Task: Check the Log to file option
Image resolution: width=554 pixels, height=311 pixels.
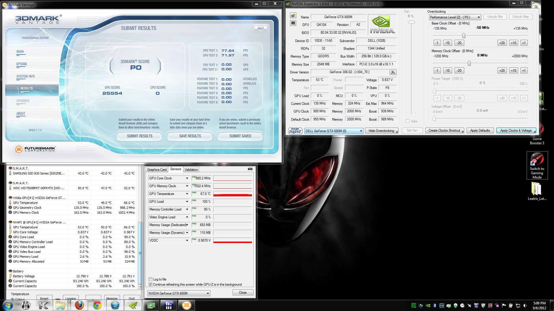Action: tap(150, 279)
